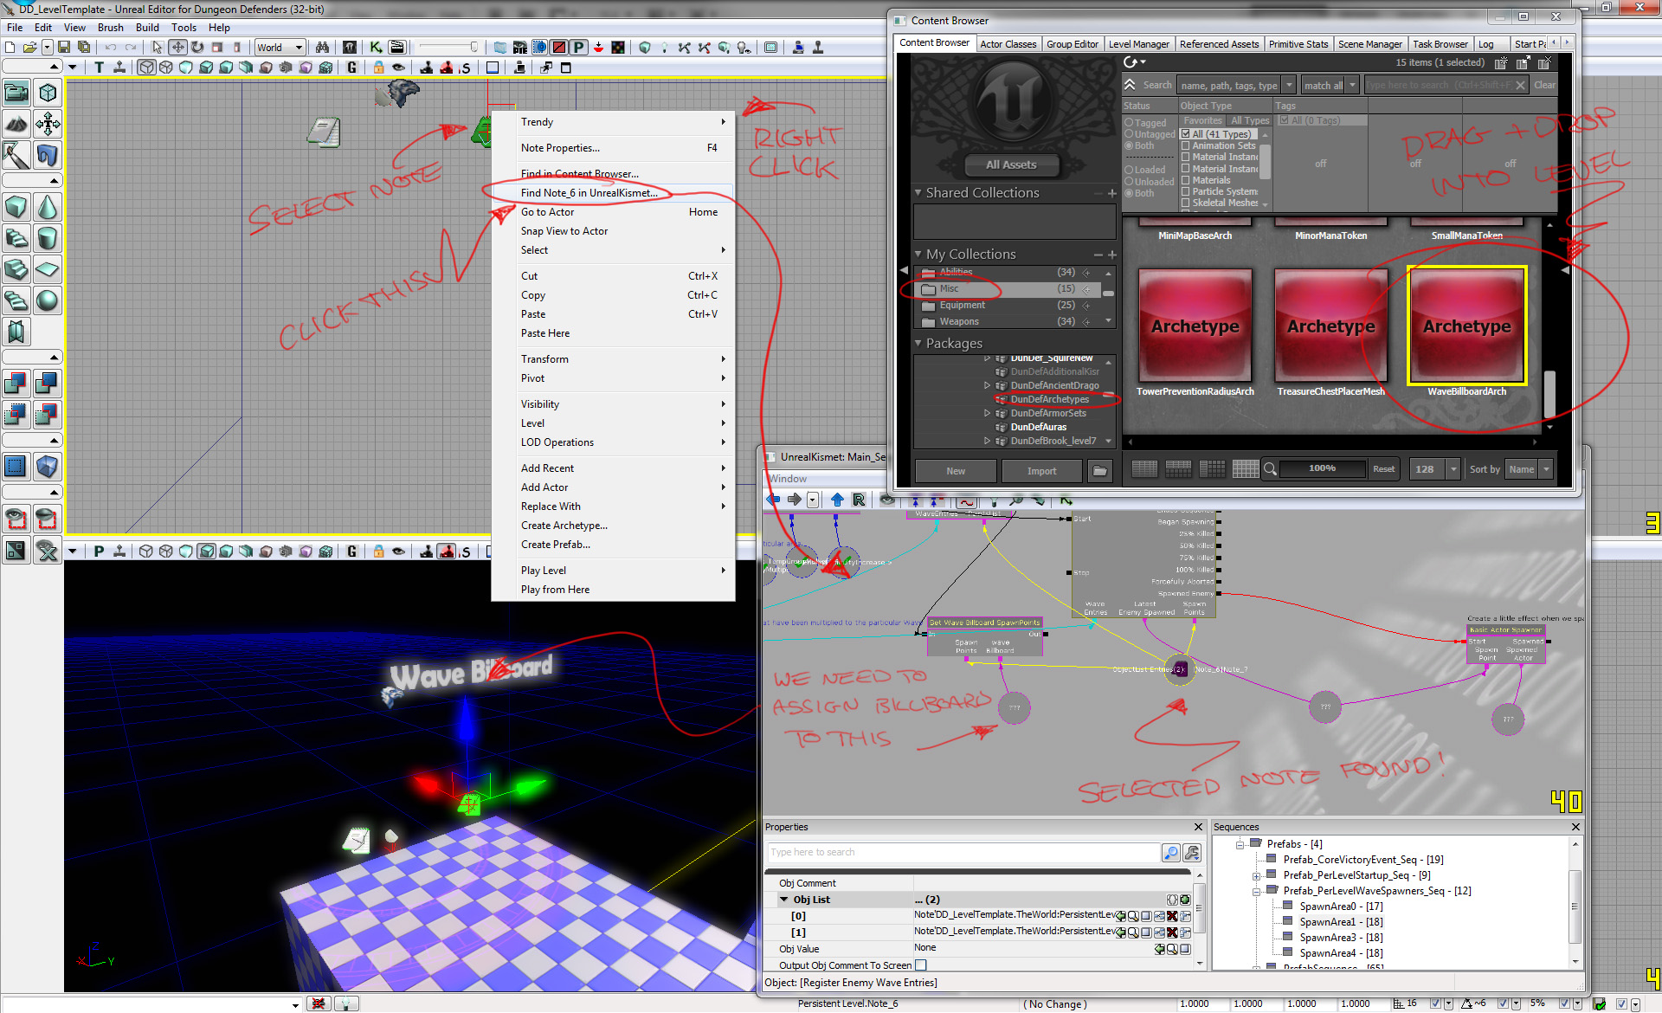Screen dimensions: 1662x1013
Task: Click the Save current level toolbar icon
Action: tap(64, 48)
